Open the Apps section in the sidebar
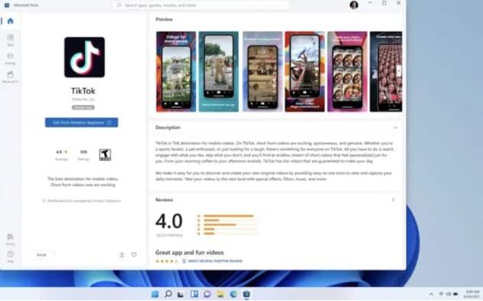 coord(10,40)
